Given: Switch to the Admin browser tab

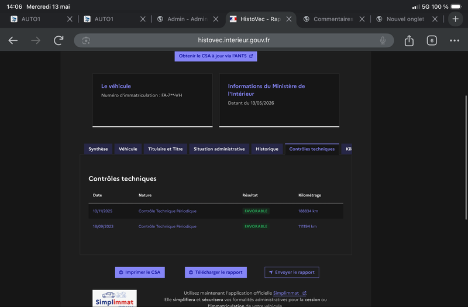Looking at the screenshot, I should [187, 19].
